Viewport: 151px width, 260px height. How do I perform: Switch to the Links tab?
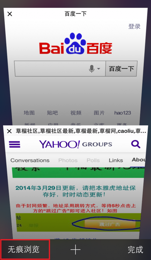[116, 160]
